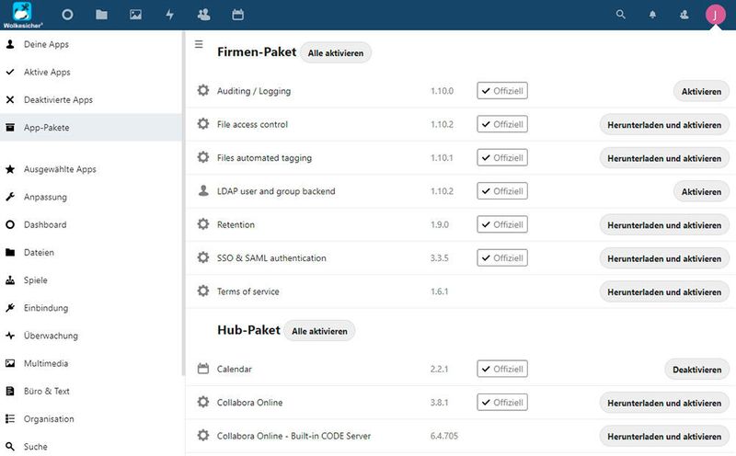This screenshot has height=456, width=736.
Task: Download and activate Collabora Online 3.8.1
Action: point(664,403)
